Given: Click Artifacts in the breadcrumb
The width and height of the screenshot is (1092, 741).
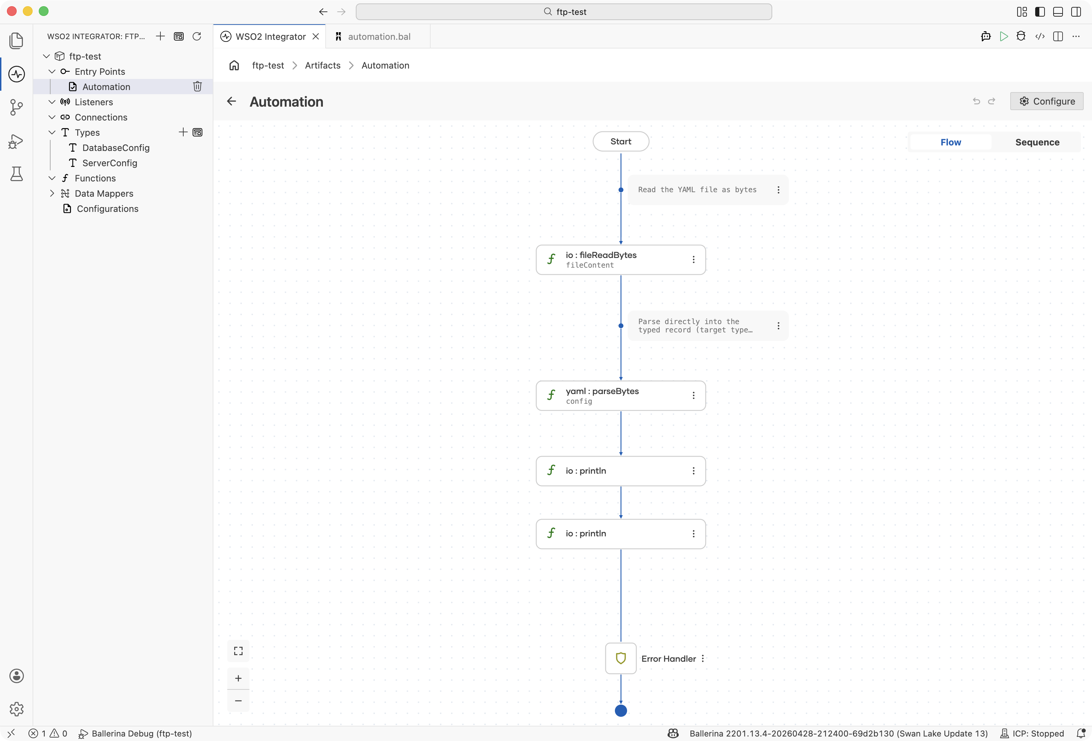Looking at the screenshot, I should click(x=322, y=65).
